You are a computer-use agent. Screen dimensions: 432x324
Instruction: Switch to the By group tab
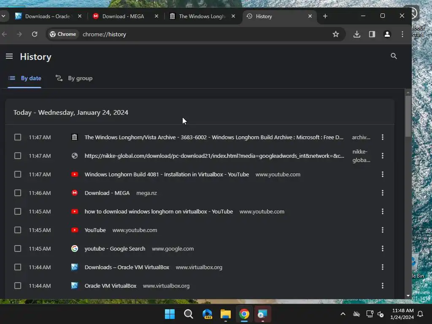[74, 78]
